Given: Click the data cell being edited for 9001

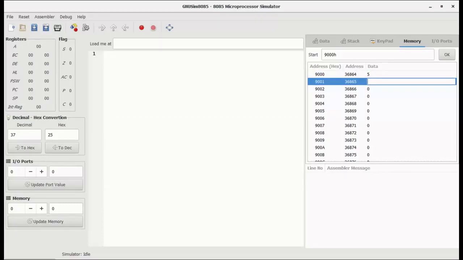Looking at the screenshot, I should (412, 82).
